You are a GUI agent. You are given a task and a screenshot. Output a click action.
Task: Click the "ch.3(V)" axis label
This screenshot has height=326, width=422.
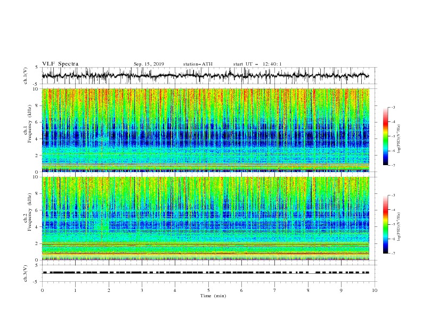26,273
